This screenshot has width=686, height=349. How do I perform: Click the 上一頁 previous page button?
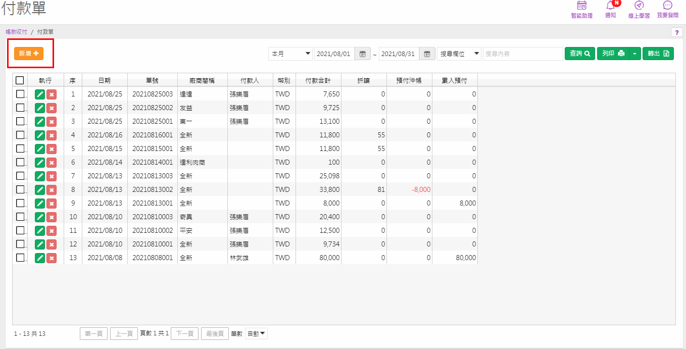(124, 334)
